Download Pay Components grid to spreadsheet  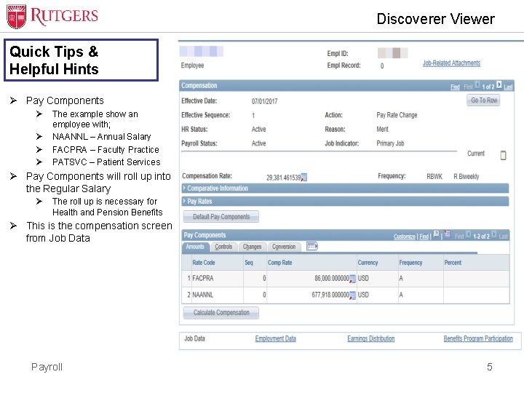pos(447,234)
